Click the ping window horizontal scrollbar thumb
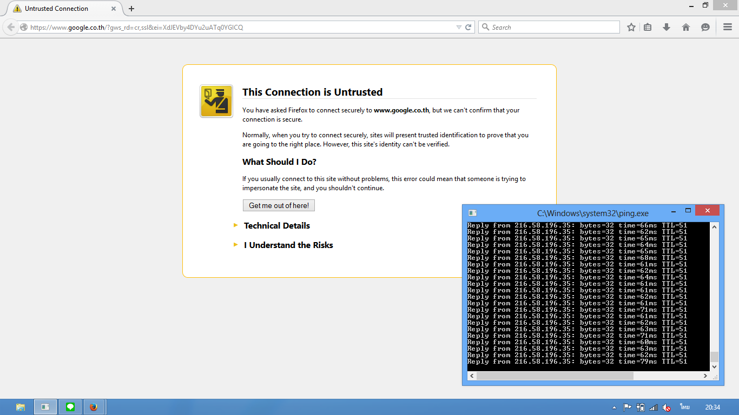Screen dimensions: 739x415 coord(555,376)
